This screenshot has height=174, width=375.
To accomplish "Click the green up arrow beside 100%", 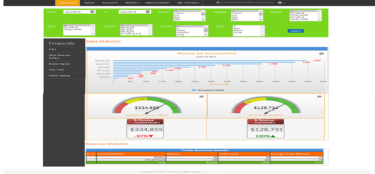I will pyautogui.click(x=273, y=136).
